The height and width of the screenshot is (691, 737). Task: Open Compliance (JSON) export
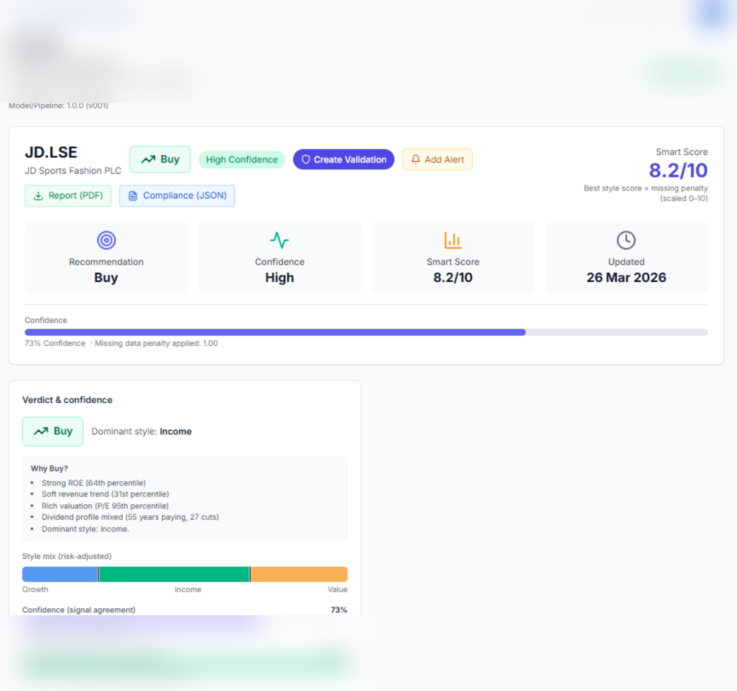pos(177,196)
